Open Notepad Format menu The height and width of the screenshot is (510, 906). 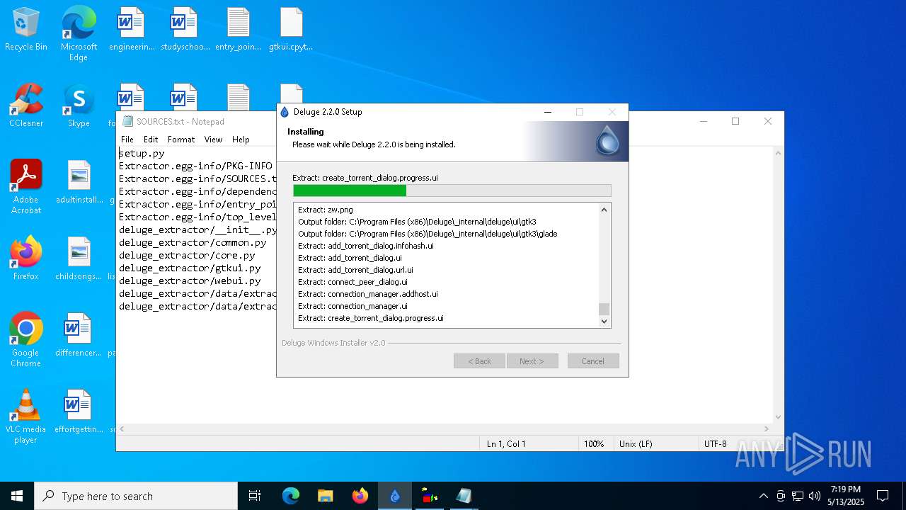pos(181,140)
